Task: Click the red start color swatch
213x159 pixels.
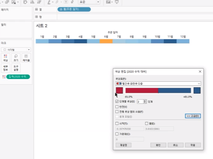Action: click(119, 90)
